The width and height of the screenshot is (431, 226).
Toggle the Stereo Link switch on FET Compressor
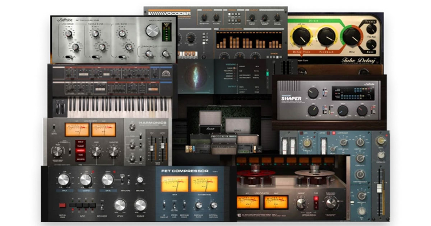pyautogui.click(x=175, y=204)
